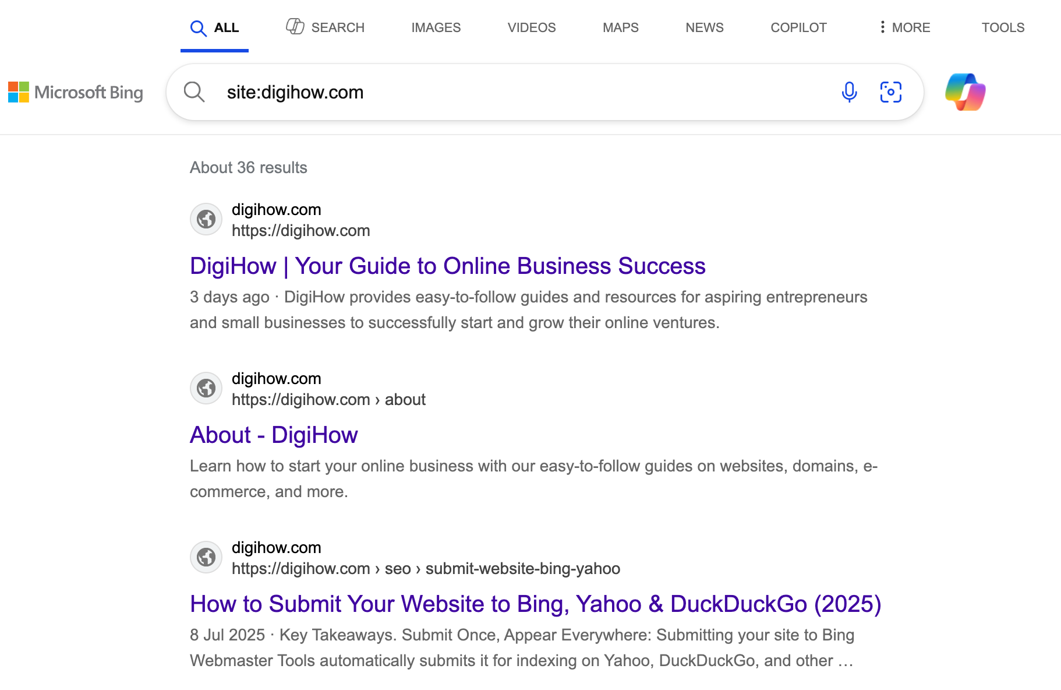Open the DigiHow online business success result

pos(447,266)
